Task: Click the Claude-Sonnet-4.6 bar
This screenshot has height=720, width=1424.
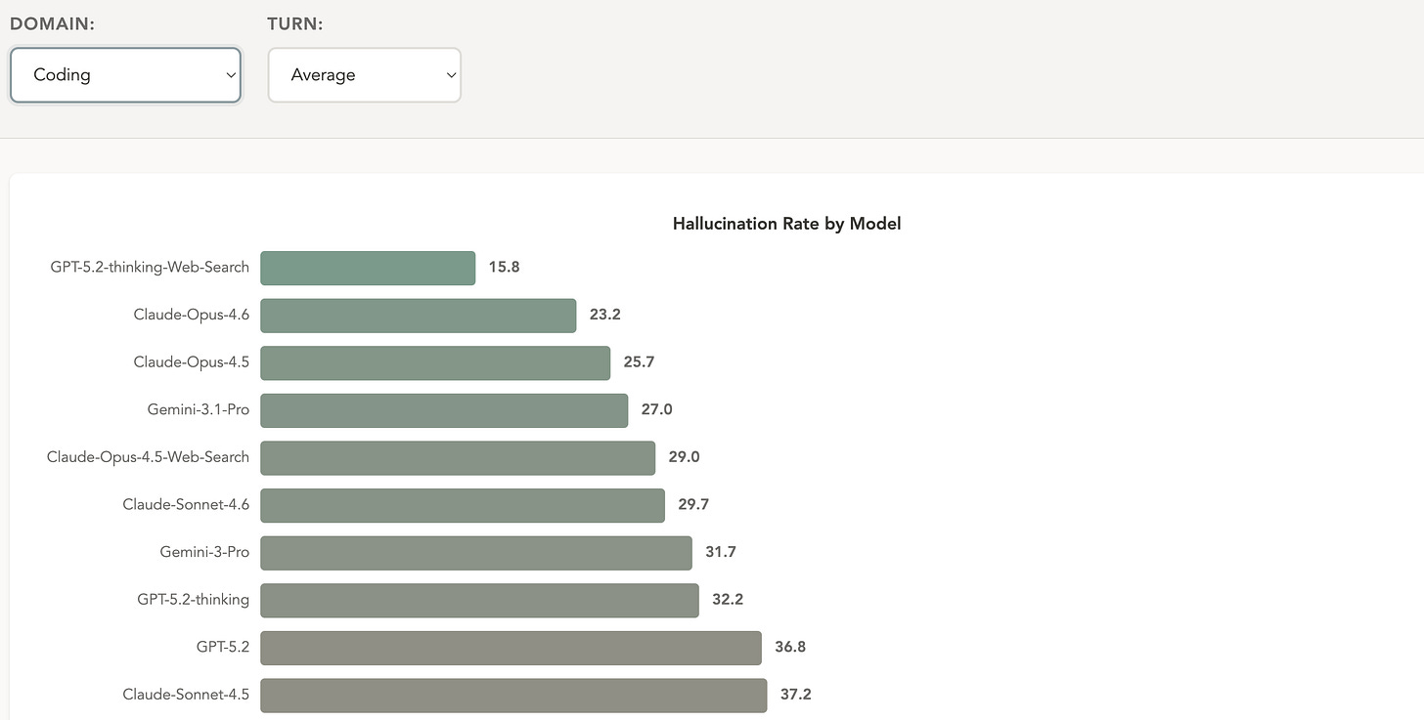Action: [x=463, y=505]
